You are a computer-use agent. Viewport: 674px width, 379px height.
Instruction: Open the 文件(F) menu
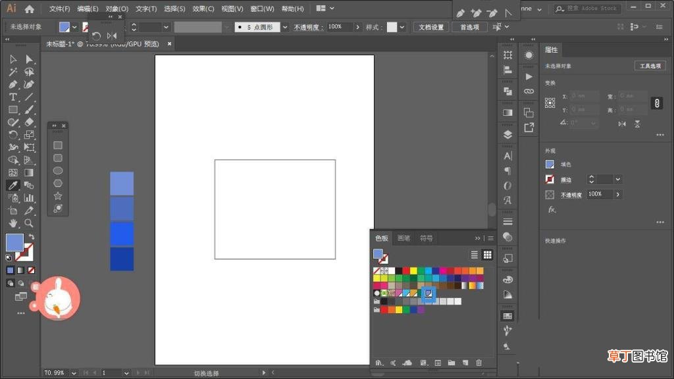pyautogui.click(x=59, y=9)
